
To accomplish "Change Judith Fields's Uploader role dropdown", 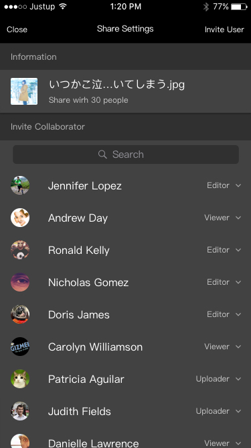I will click(x=219, y=411).
